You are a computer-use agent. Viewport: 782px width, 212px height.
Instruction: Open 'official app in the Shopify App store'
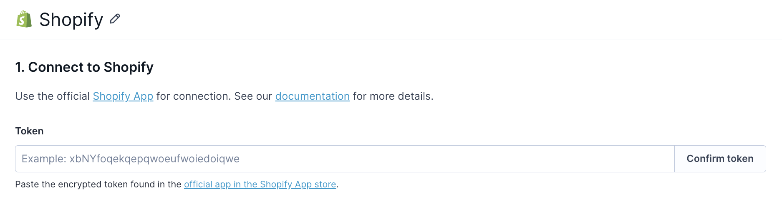click(260, 184)
